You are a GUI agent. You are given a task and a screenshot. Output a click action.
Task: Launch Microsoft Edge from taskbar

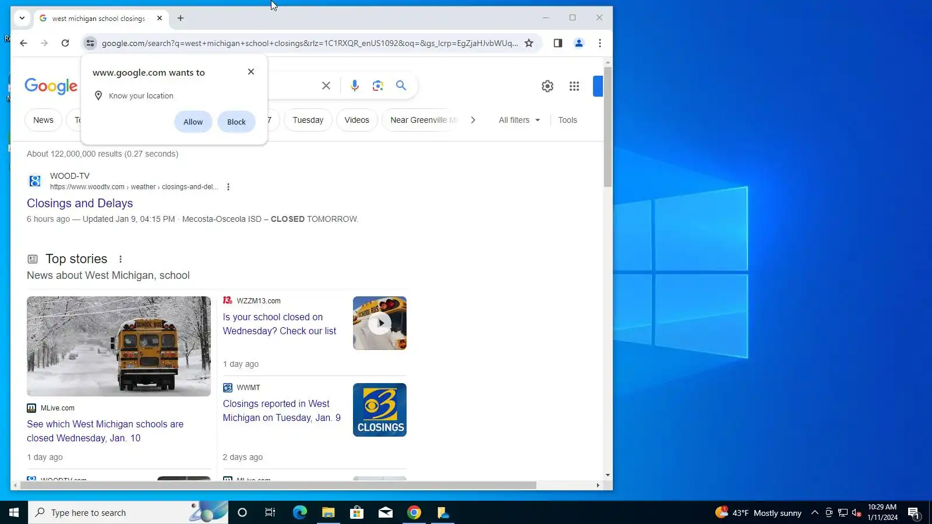[299, 512]
